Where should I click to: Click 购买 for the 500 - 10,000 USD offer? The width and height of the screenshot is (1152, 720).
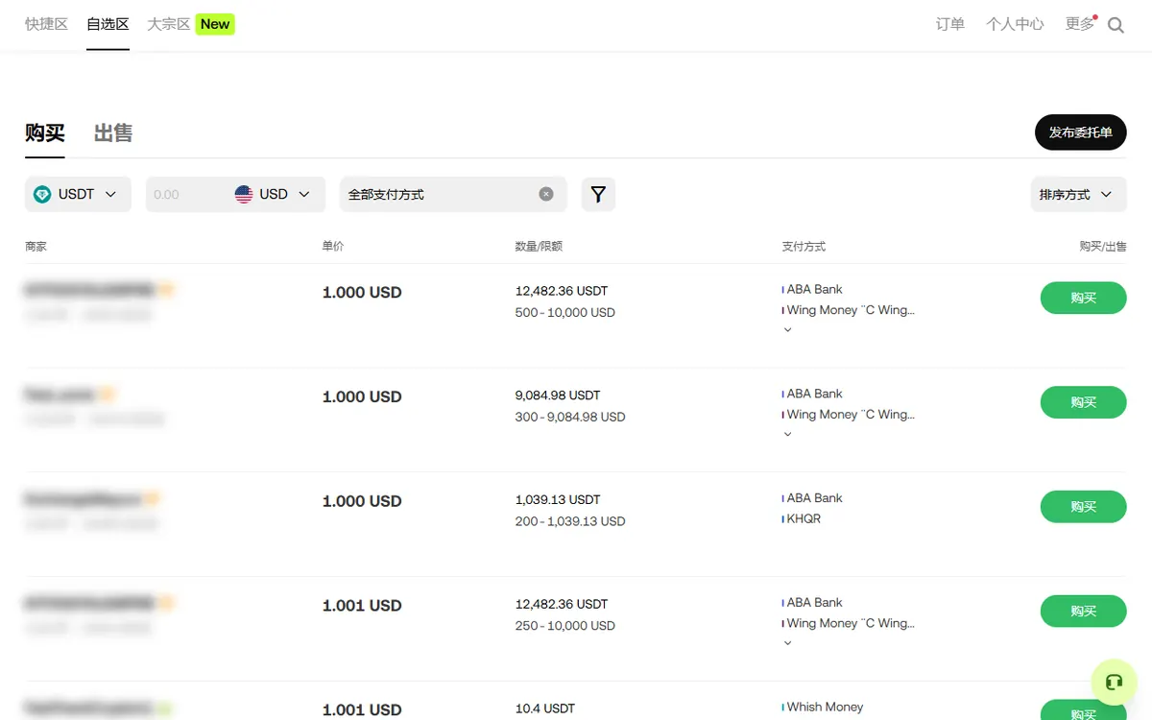1084,298
